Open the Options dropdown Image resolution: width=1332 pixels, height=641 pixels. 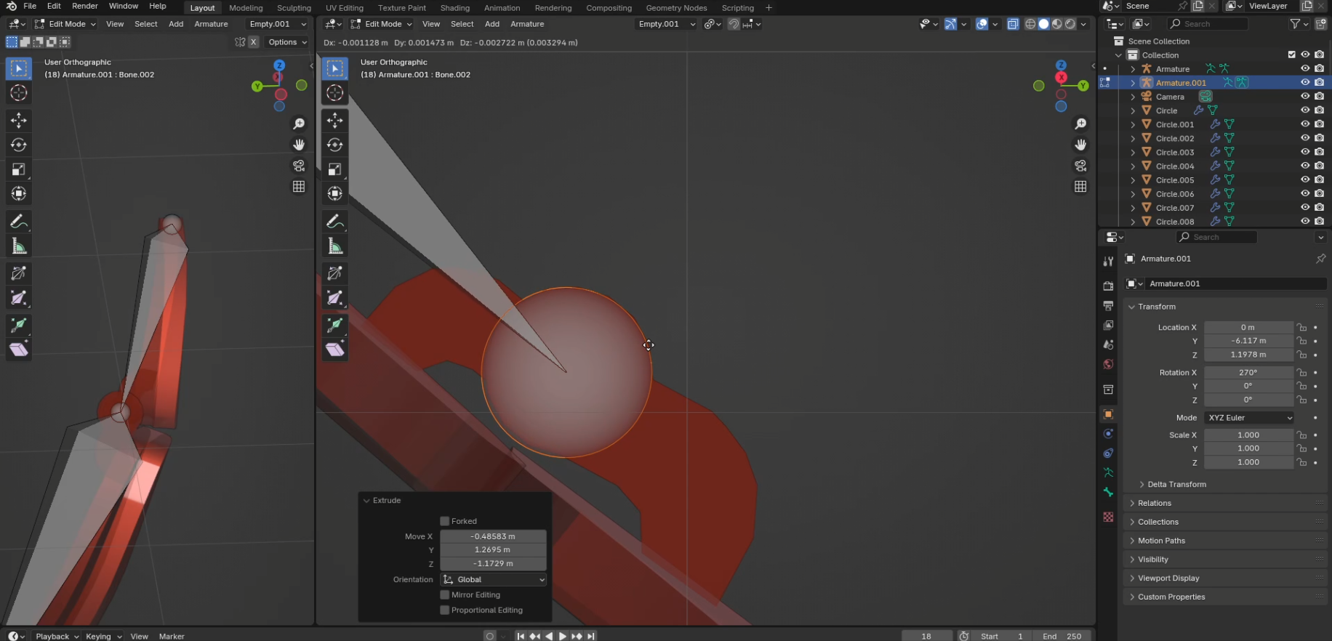point(286,42)
